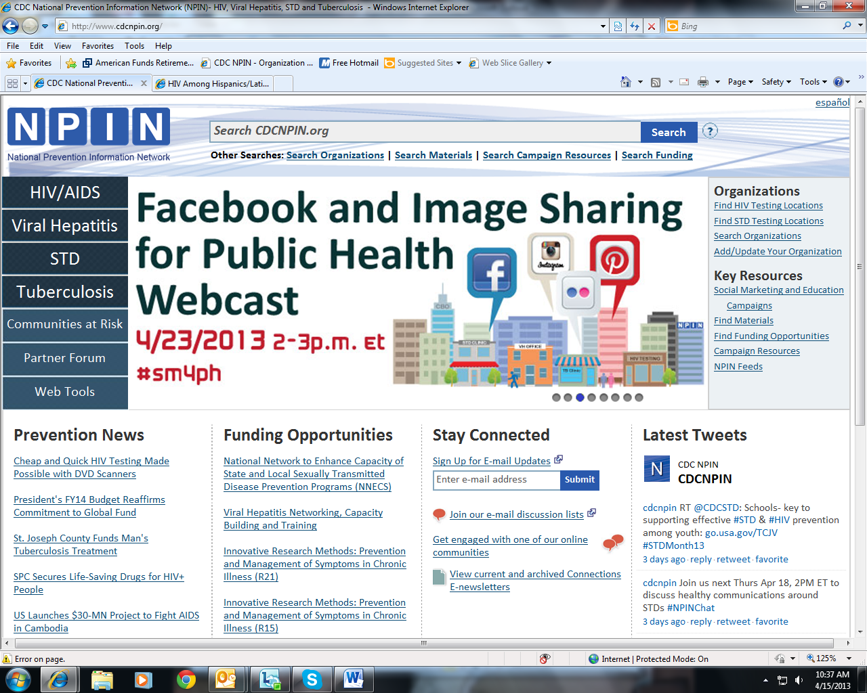Open Free Hotmail favorites link
This screenshot has width=867, height=693.
[x=349, y=63]
